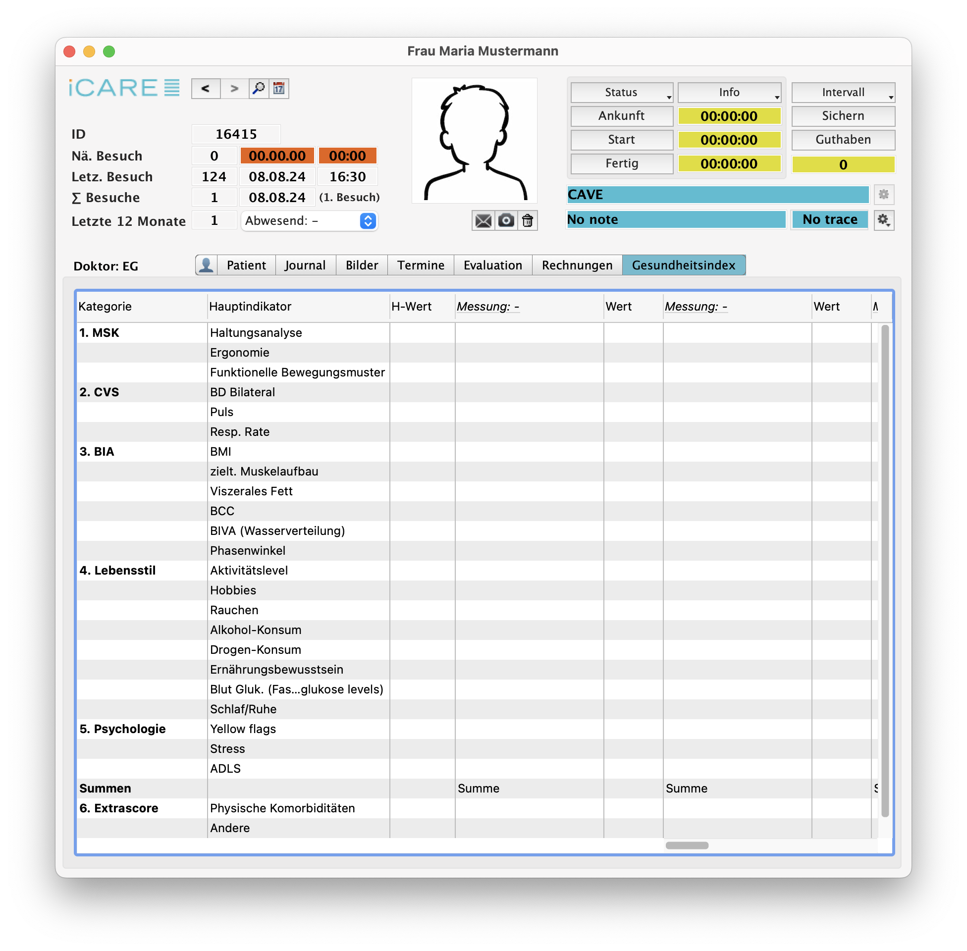
Task: Open the calendar icon in toolbar
Action: pyautogui.click(x=279, y=89)
